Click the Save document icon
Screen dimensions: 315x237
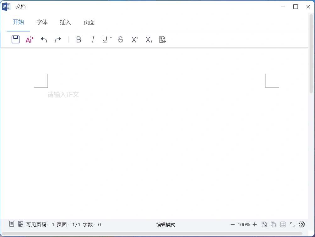(15, 40)
